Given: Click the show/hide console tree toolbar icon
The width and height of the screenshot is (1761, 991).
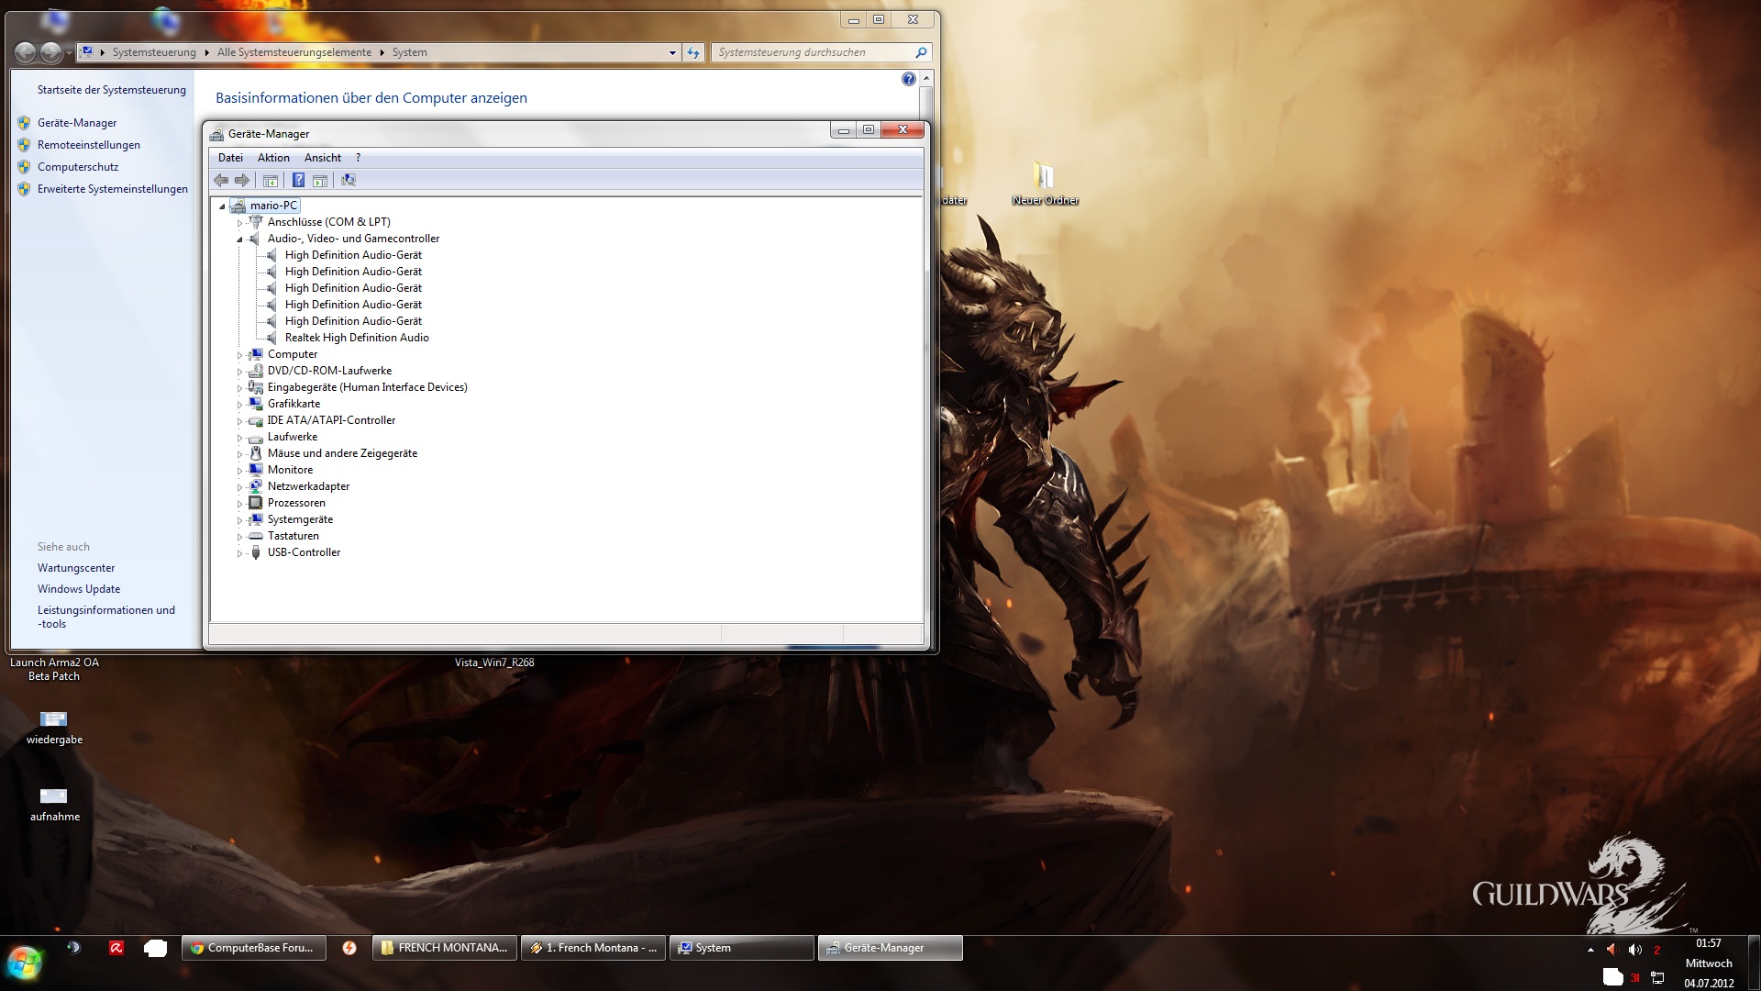Looking at the screenshot, I should (270, 180).
